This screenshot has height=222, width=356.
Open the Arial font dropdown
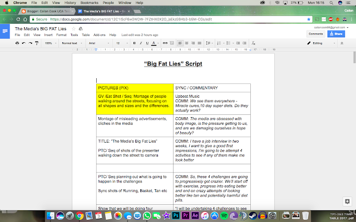(x=99, y=43)
